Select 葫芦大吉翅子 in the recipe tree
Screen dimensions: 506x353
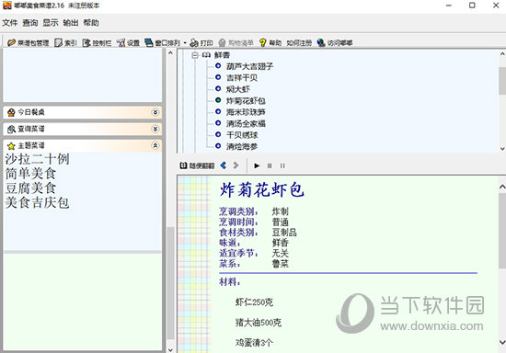click(249, 66)
